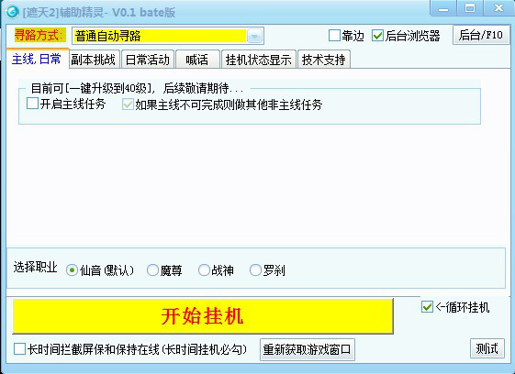This screenshot has width=515, height=374.
Task: Toggle 如果主线不可完成则做其他非主线任务 checkbox
Action: [128, 104]
